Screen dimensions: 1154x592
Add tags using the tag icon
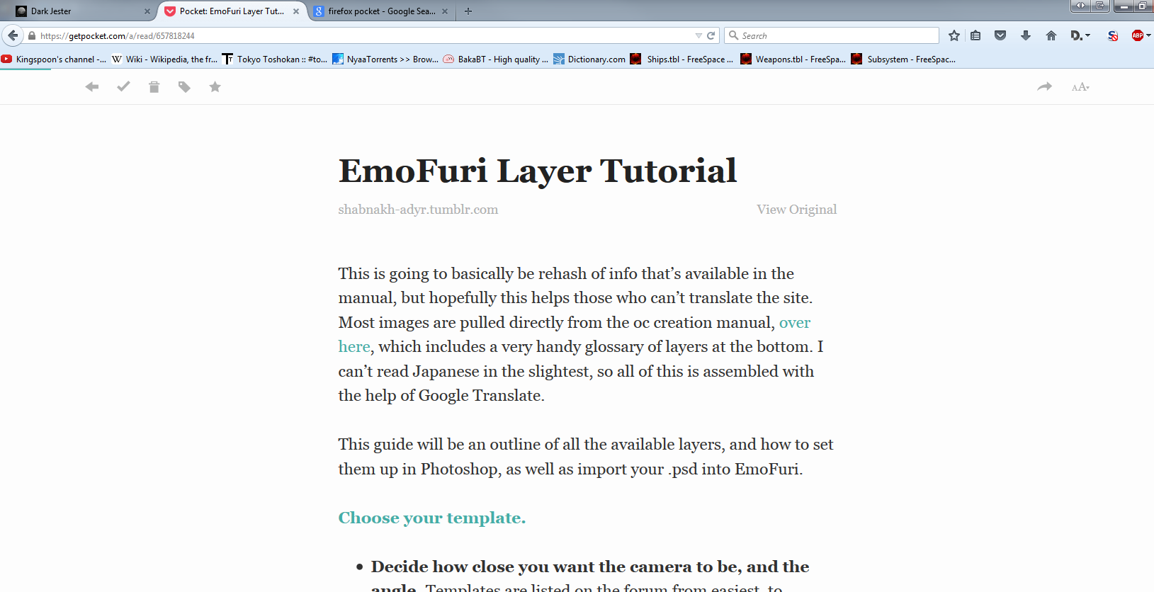(x=184, y=87)
